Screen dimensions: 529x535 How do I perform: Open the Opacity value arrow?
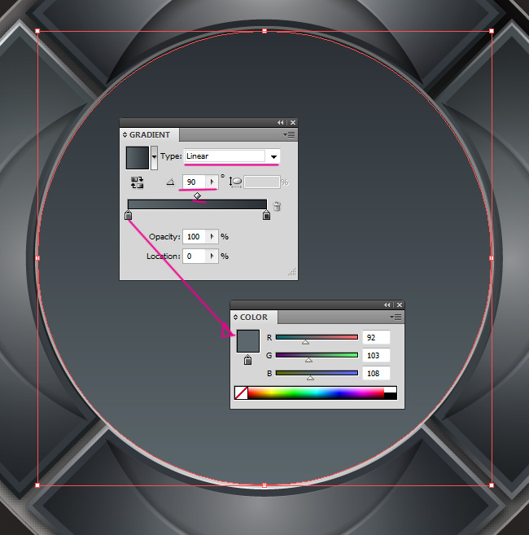212,236
